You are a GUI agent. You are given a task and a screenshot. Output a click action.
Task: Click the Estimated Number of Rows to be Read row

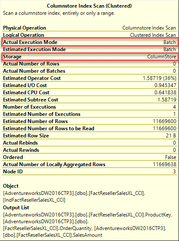pos(89,129)
